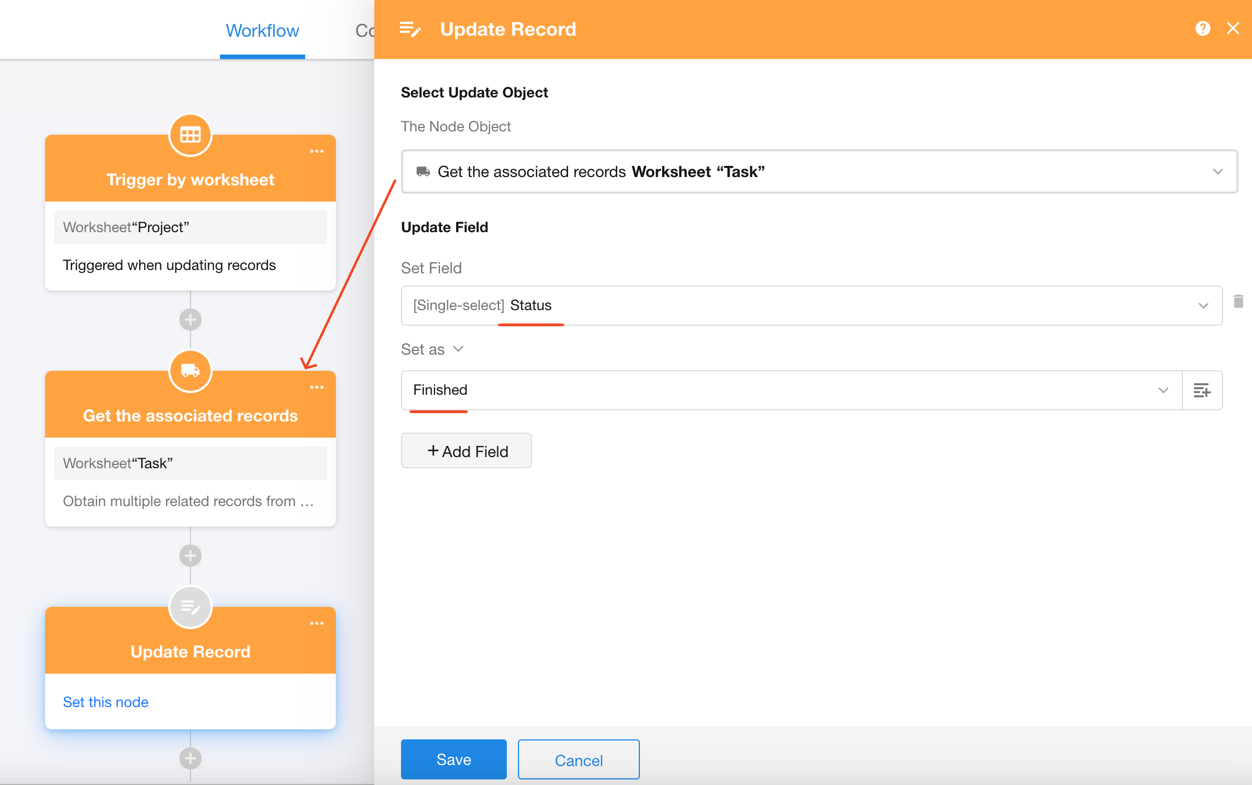Open the Finished value dropdown

click(1163, 390)
